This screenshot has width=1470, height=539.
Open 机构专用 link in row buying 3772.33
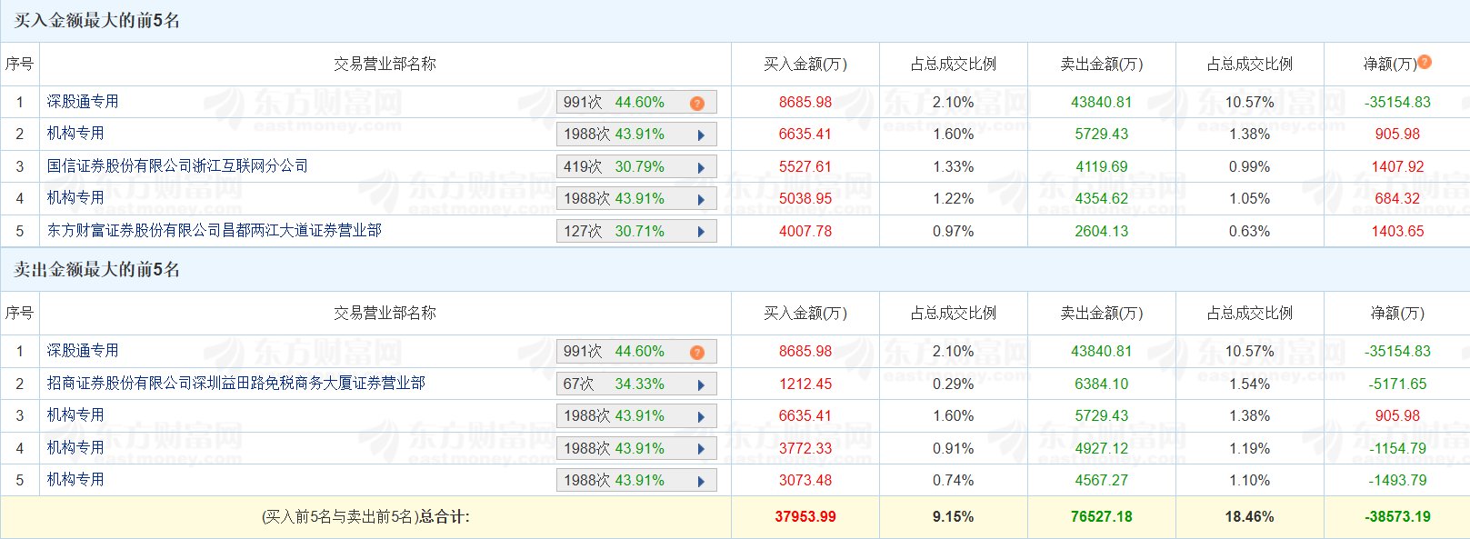click(75, 447)
